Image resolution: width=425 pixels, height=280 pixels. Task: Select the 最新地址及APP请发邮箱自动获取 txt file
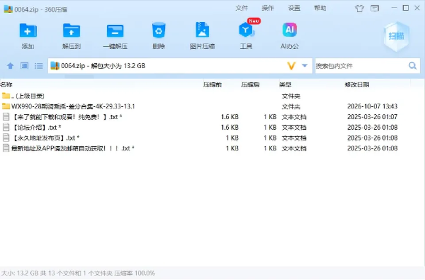[x=212, y=148]
